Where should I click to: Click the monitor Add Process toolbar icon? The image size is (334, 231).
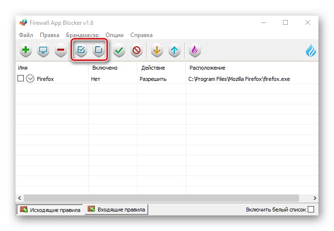click(x=43, y=50)
